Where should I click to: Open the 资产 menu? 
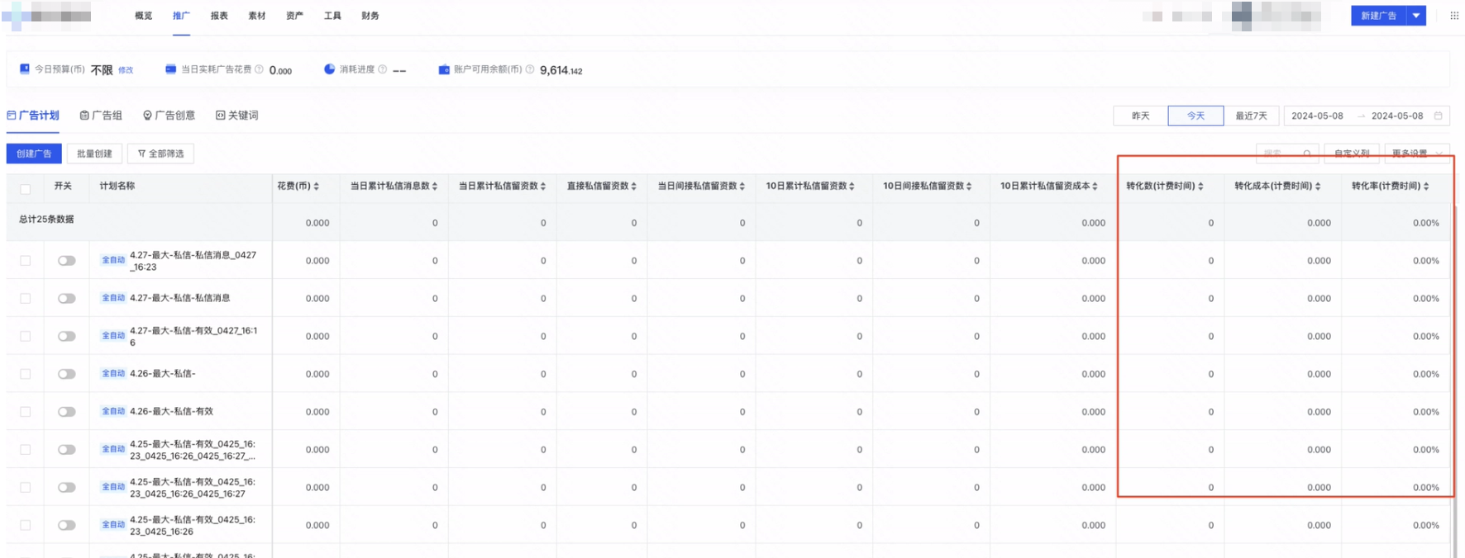tap(294, 16)
